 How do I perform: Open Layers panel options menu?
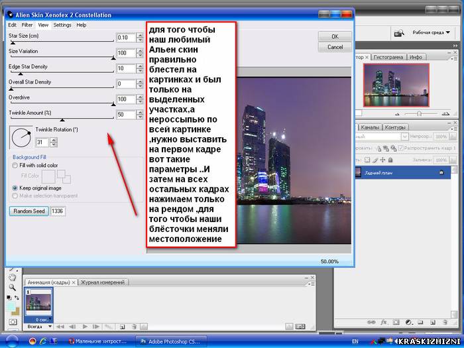(453, 129)
